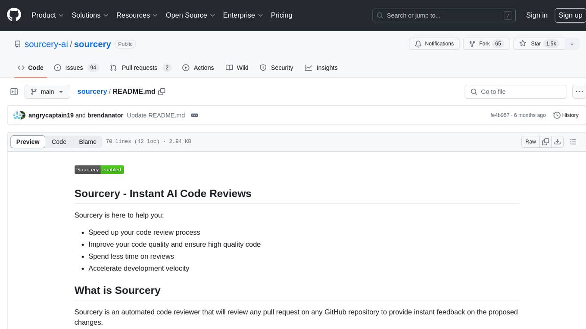Image resolution: width=586 pixels, height=329 pixels.
Task: View the file History
Action: (566, 115)
